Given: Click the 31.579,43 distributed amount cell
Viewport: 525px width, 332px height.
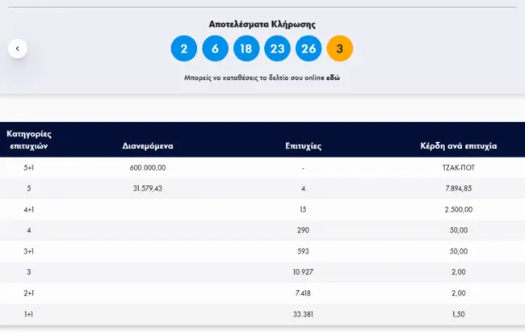Looking at the screenshot, I should [148, 189].
